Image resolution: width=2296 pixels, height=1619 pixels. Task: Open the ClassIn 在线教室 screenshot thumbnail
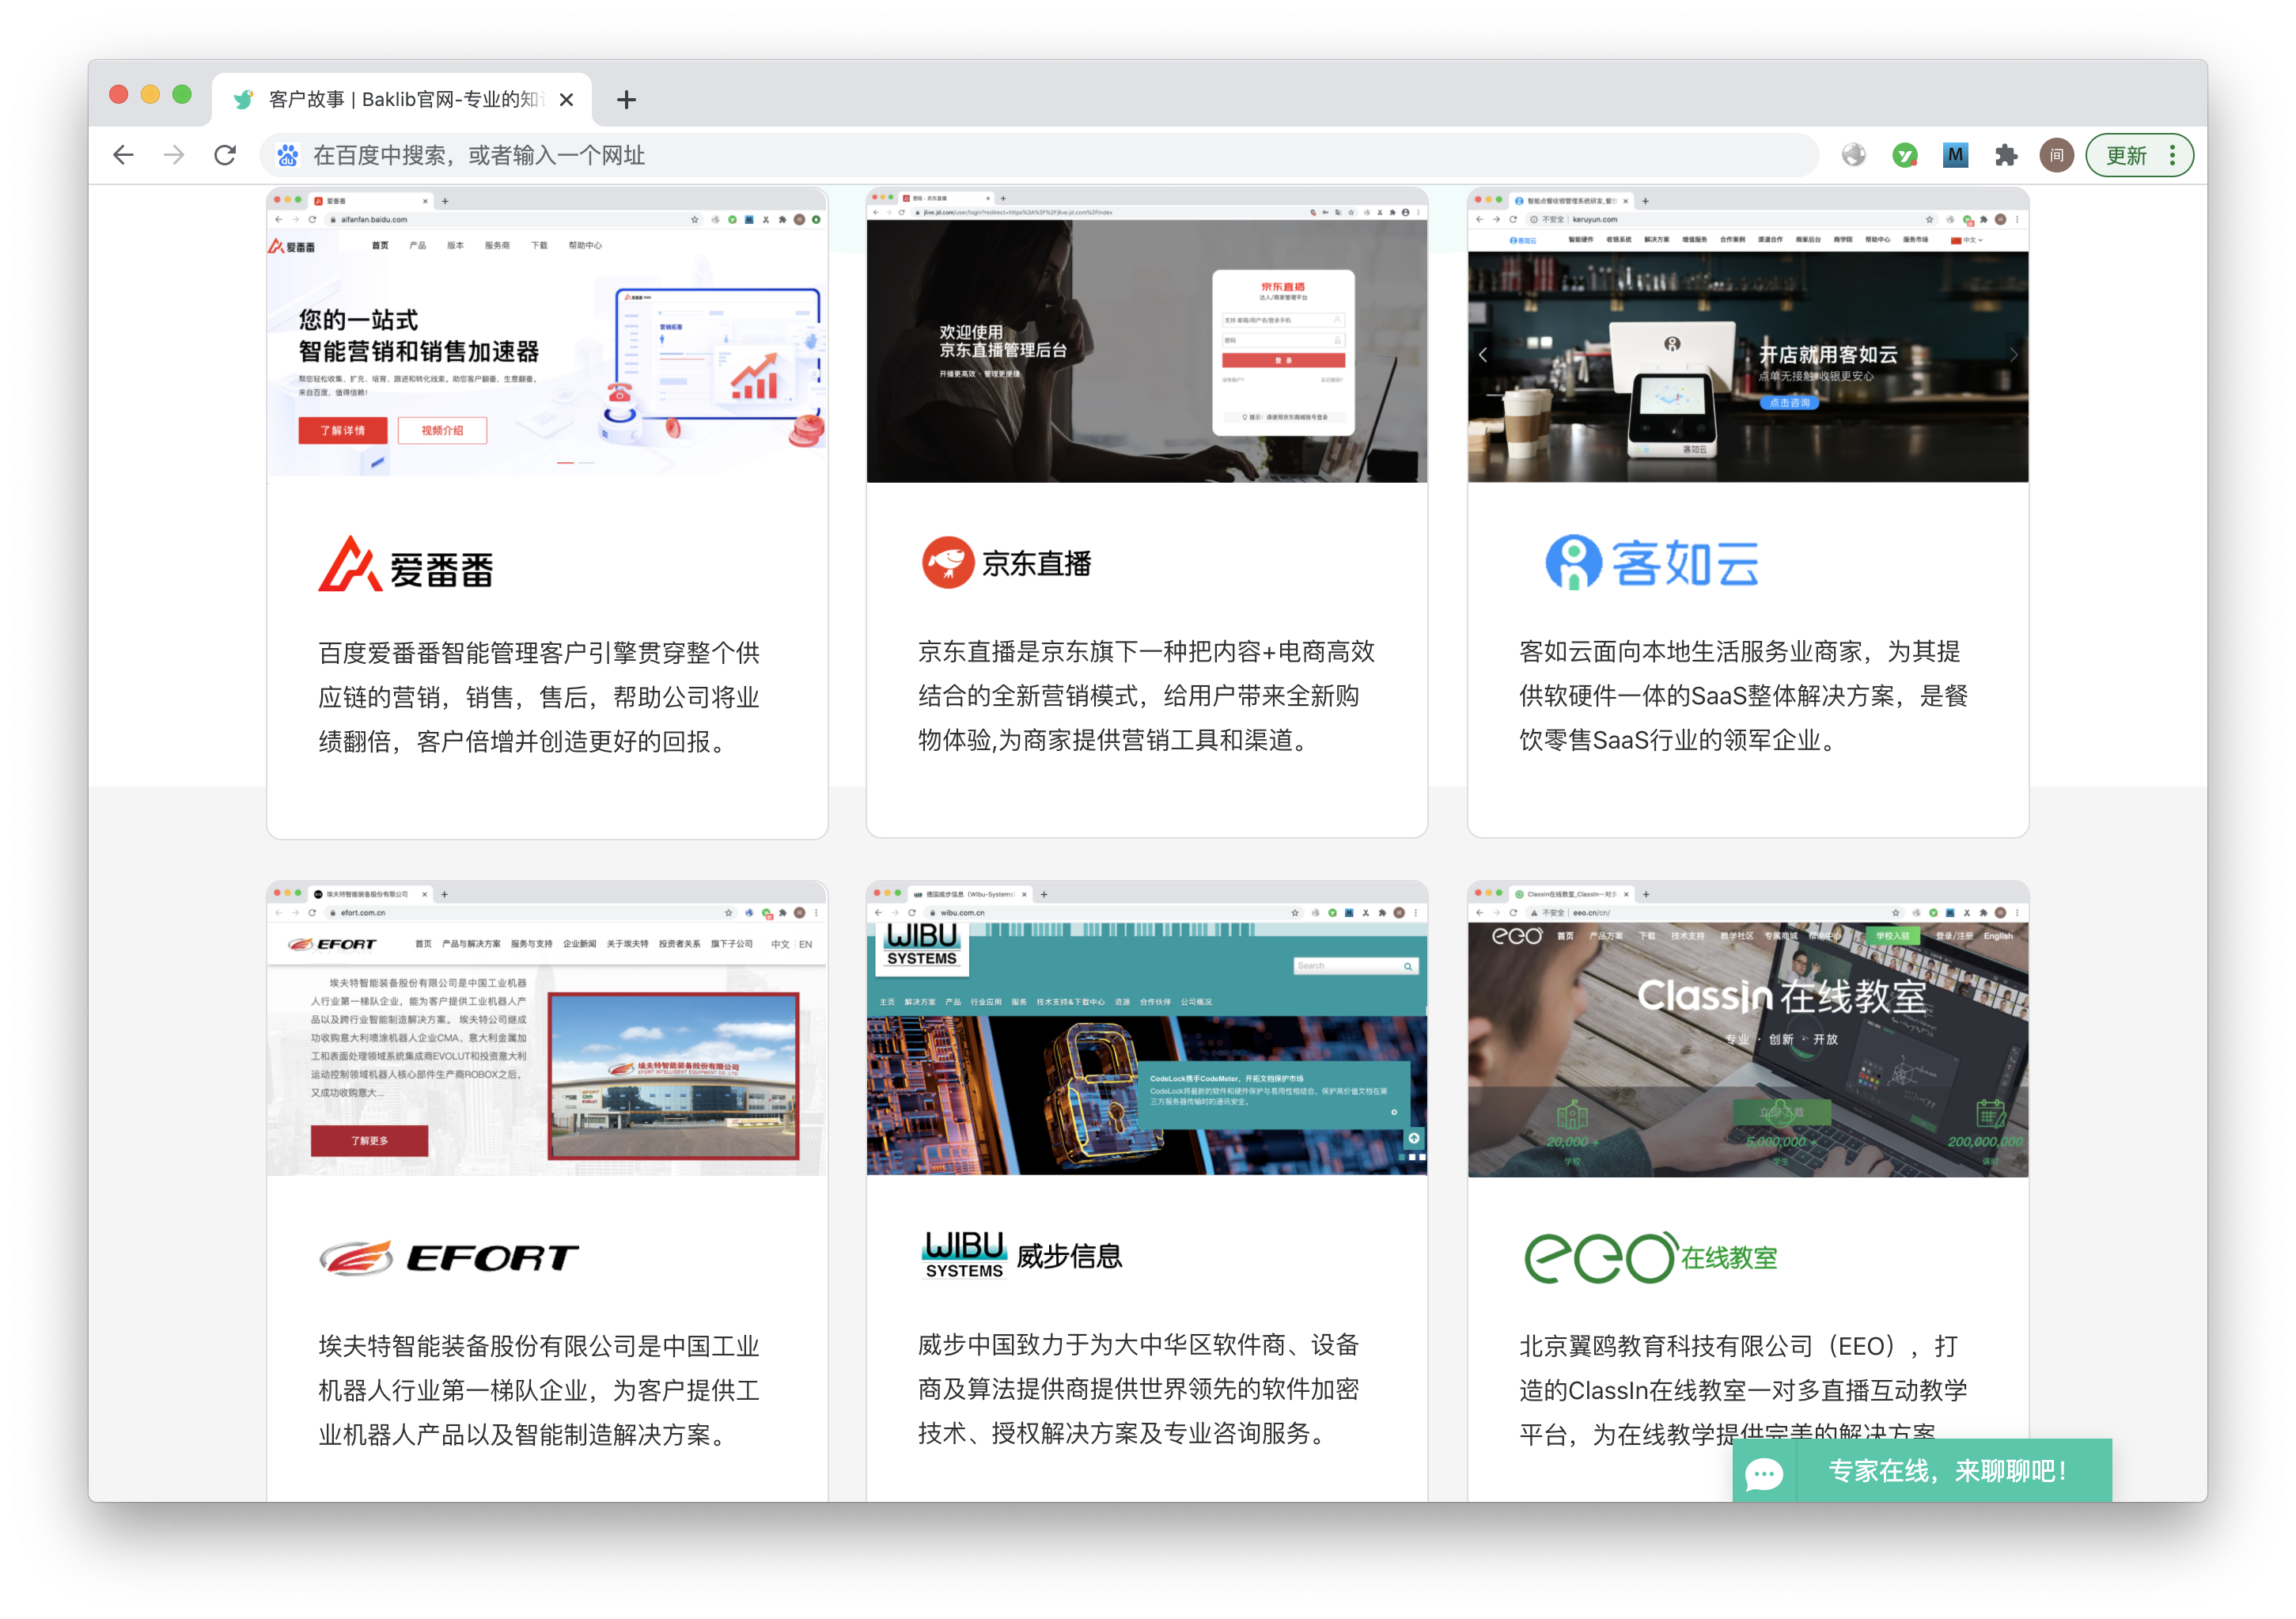(x=1748, y=1029)
